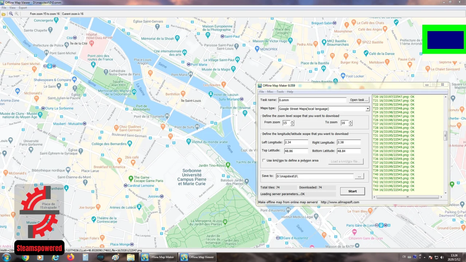Select log line 'T40 16/33199/22545.png: OK'
Image resolution: width=466 pixels, height=262 pixels.
tap(394, 174)
